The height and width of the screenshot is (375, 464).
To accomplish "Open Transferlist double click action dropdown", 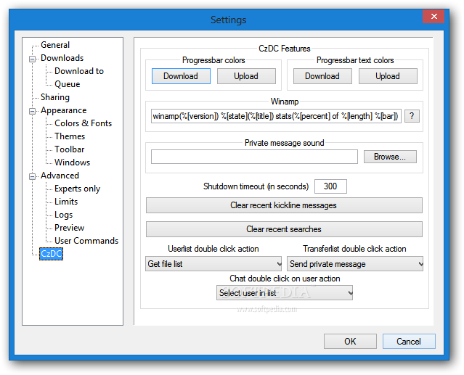I will (355, 264).
